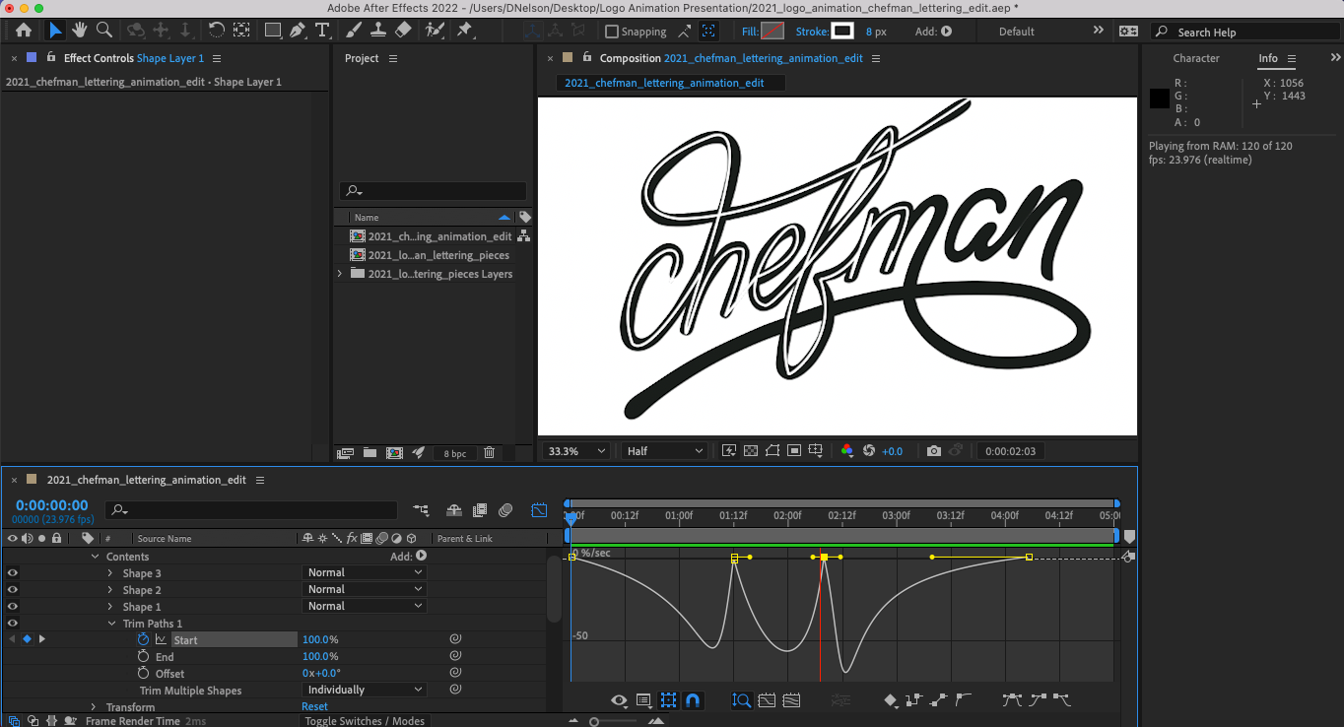Image resolution: width=1344 pixels, height=727 pixels.
Task: Click Fit all graphs to view
Action: tap(791, 700)
